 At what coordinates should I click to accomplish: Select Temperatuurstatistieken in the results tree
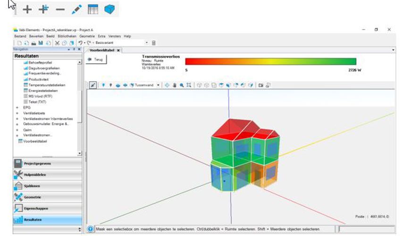[47, 85]
